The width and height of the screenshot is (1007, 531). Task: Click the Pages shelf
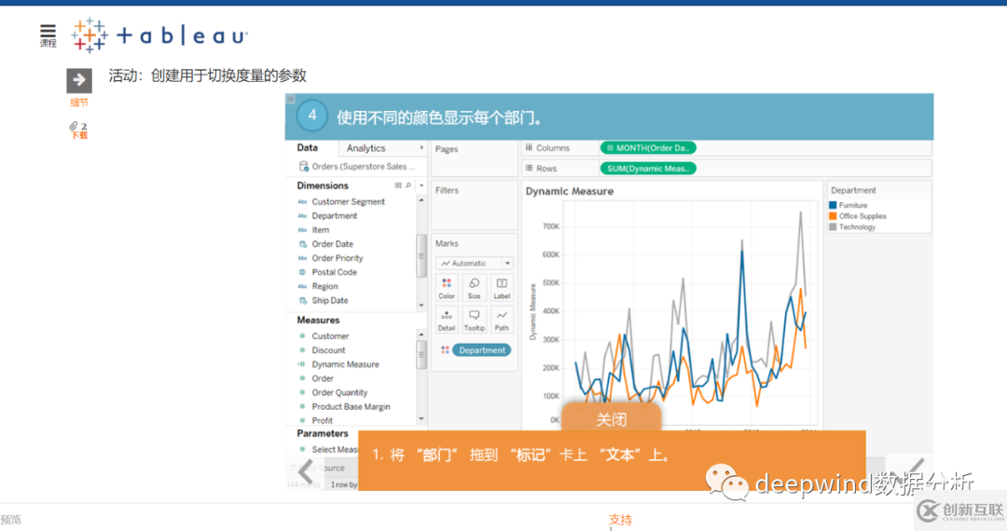[x=474, y=158]
